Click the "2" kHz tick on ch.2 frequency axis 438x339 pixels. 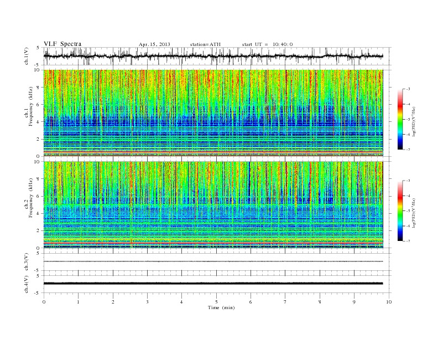click(x=38, y=231)
